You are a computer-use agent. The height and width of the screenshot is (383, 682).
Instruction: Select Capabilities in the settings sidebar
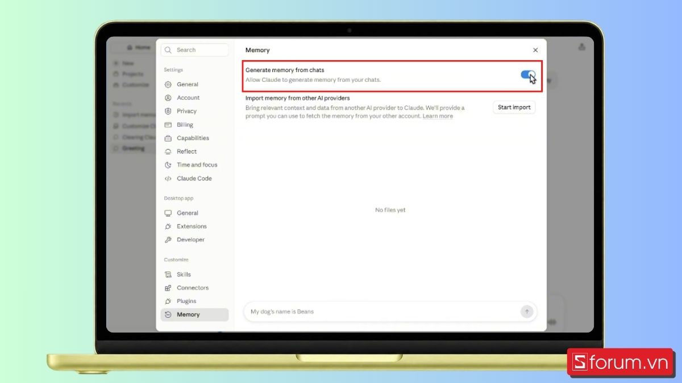pyautogui.click(x=194, y=138)
